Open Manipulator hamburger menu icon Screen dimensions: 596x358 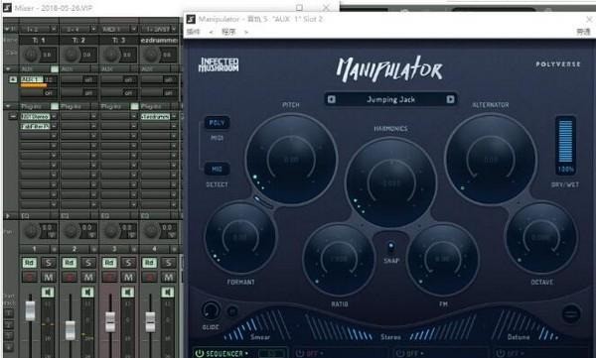(570, 313)
